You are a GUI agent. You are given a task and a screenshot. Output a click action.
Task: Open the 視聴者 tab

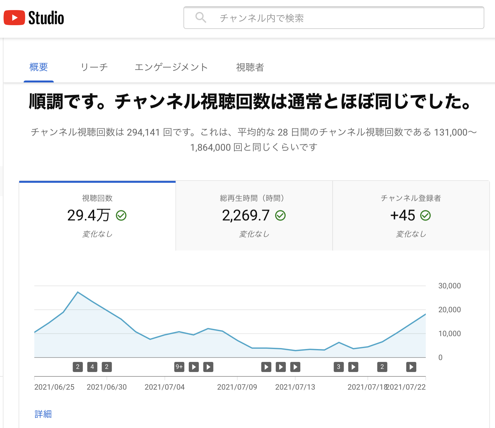tap(250, 67)
